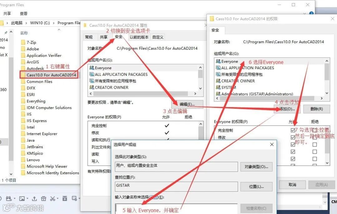Click the ALL APPLICATION PACKAGES icon in permissions dialog
The height and width of the screenshot is (214, 337).
click(x=218, y=68)
